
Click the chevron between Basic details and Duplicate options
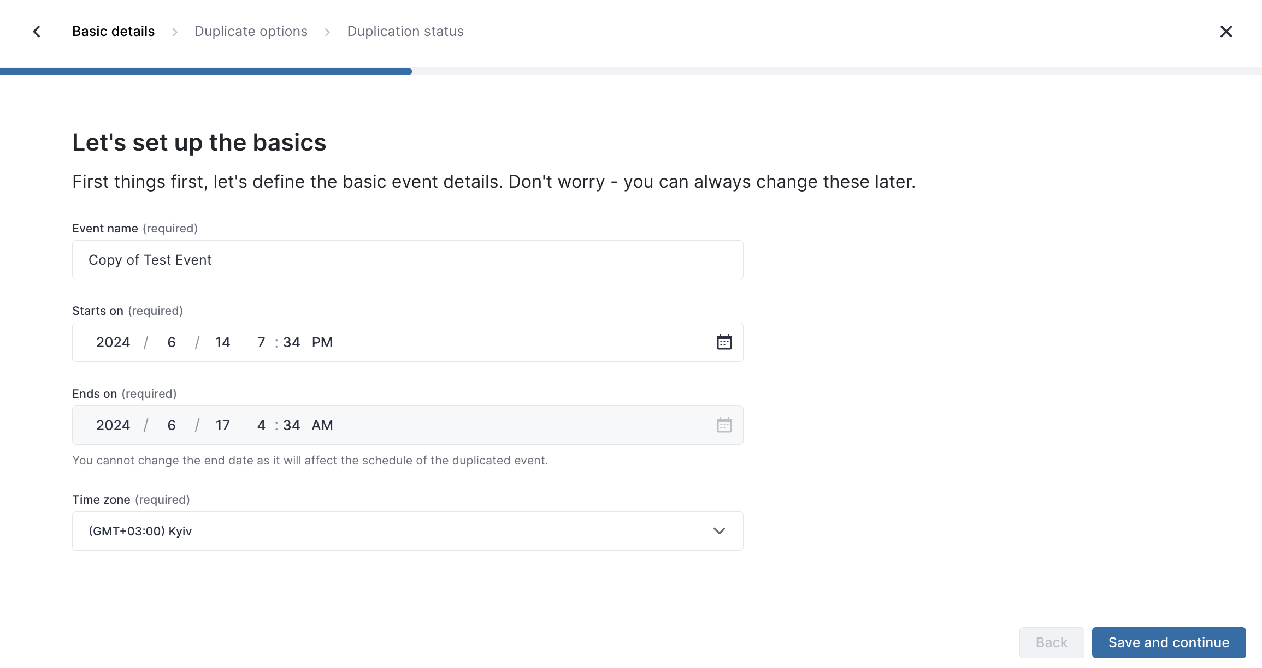coord(175,32)
